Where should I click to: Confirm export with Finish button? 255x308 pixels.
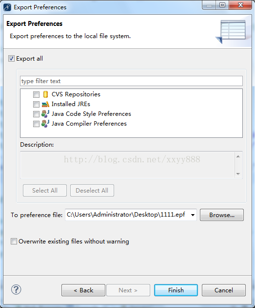176,290
